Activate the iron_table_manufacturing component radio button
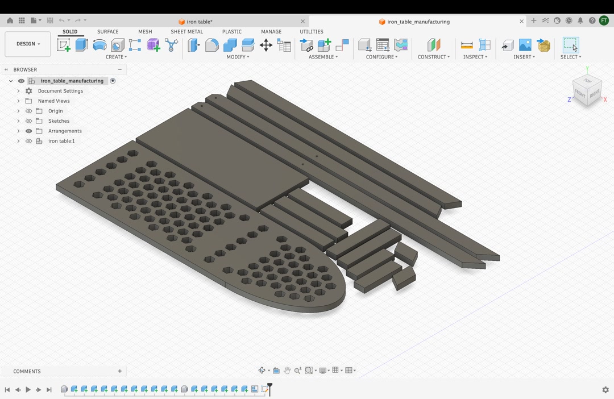 113,81
